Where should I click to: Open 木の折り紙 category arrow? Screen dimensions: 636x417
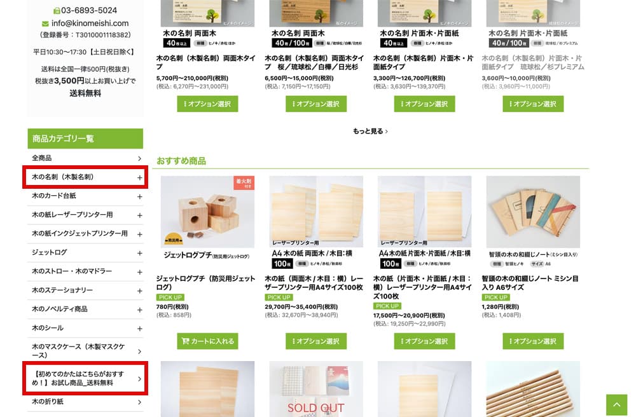pos(139,402)
